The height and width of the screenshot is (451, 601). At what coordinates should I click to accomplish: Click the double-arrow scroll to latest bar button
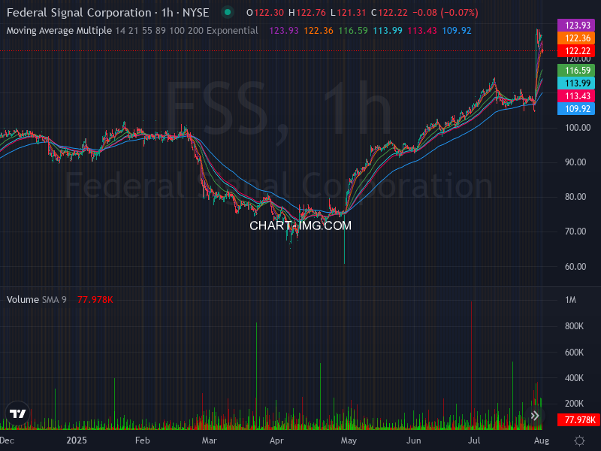[x=535, y=416]
